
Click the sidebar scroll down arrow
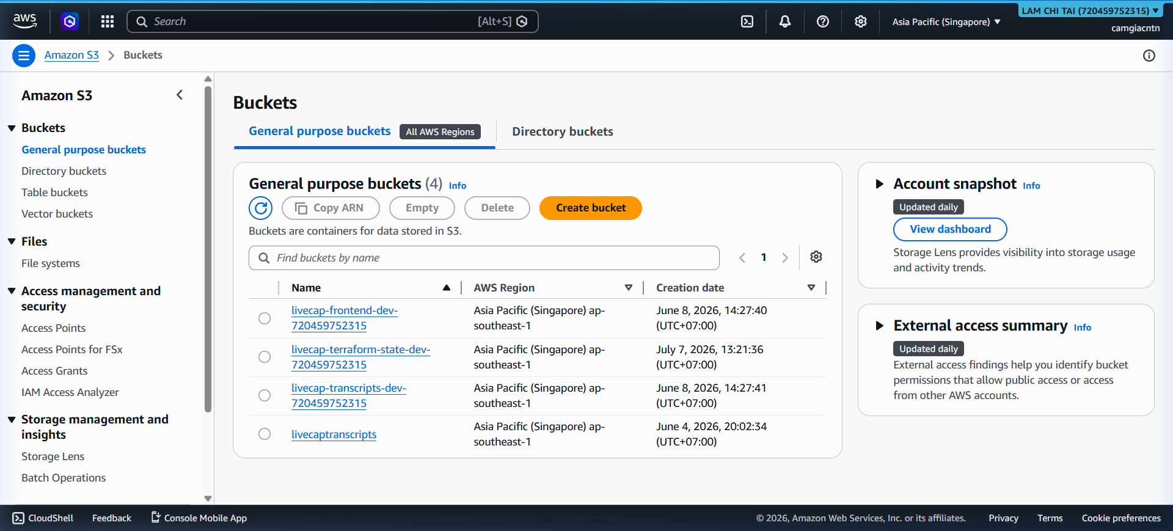point(208,499)
